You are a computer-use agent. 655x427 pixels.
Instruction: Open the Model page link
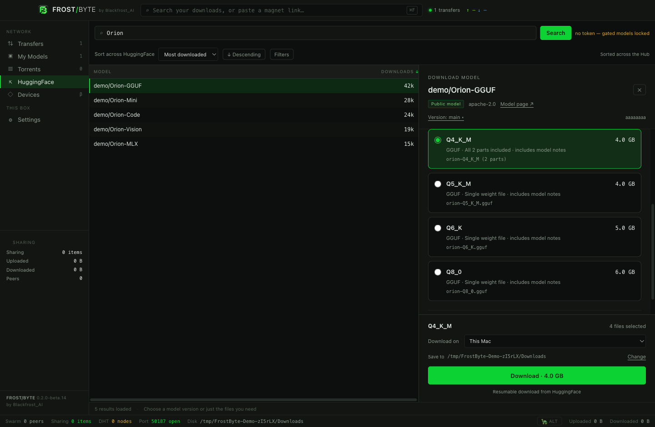point(517,104)
